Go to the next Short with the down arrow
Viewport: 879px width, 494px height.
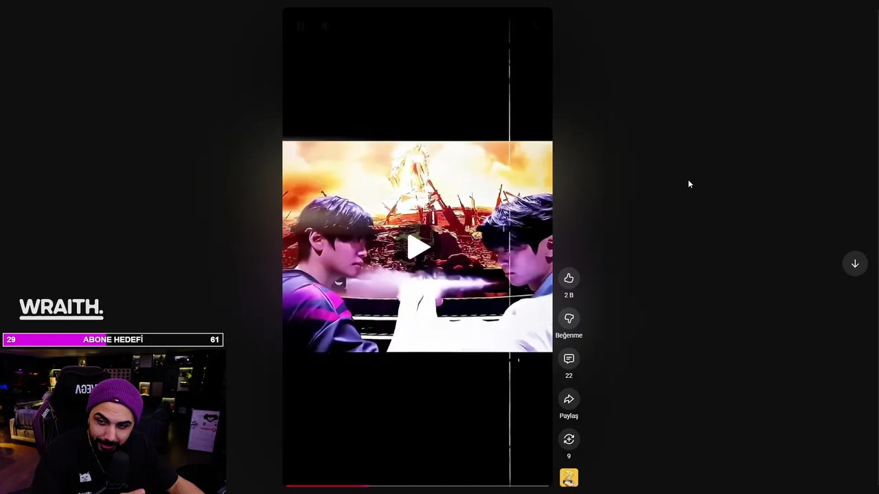pos(855,263)
